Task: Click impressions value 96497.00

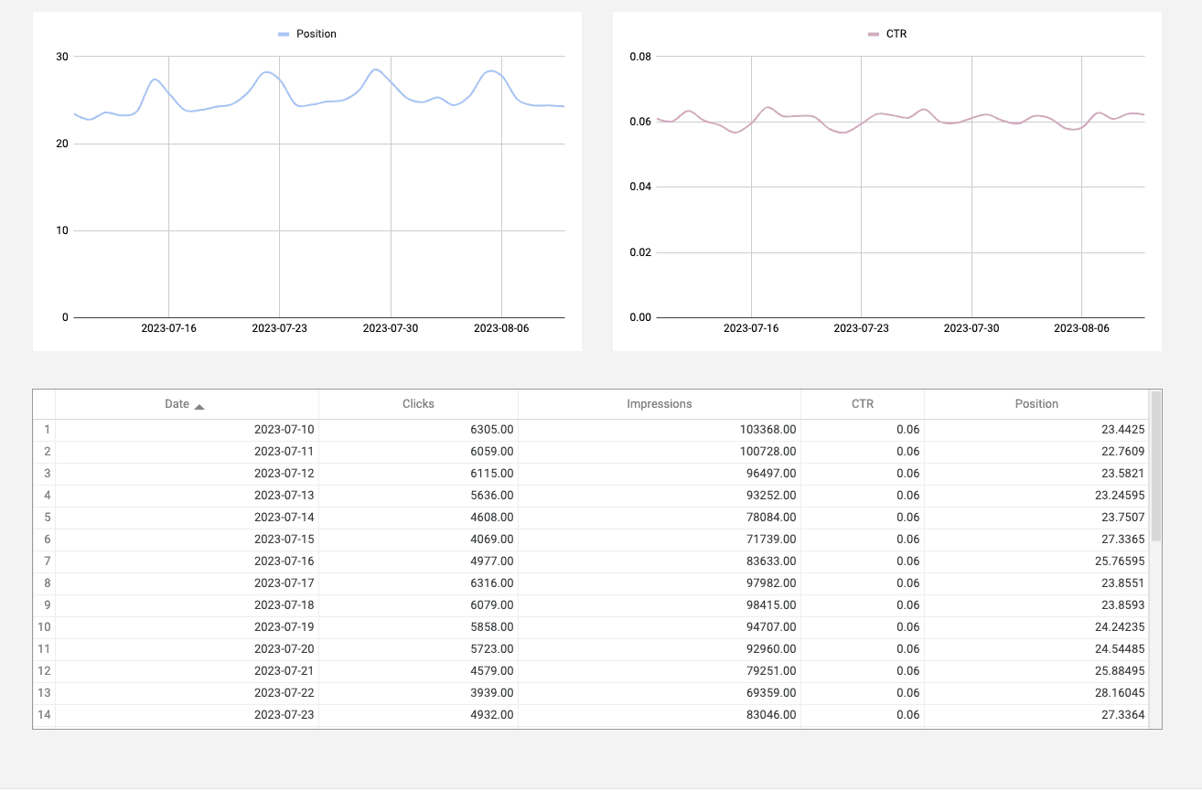Action: click(x=771, y=473)
